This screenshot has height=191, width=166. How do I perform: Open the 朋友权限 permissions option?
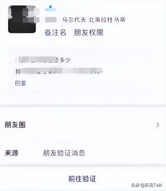click(x=89, y=33)
